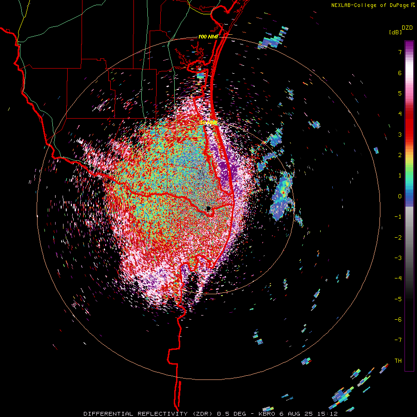Click the color bar value 1
This screenshot has width=417, height=417.
[400, 176]
